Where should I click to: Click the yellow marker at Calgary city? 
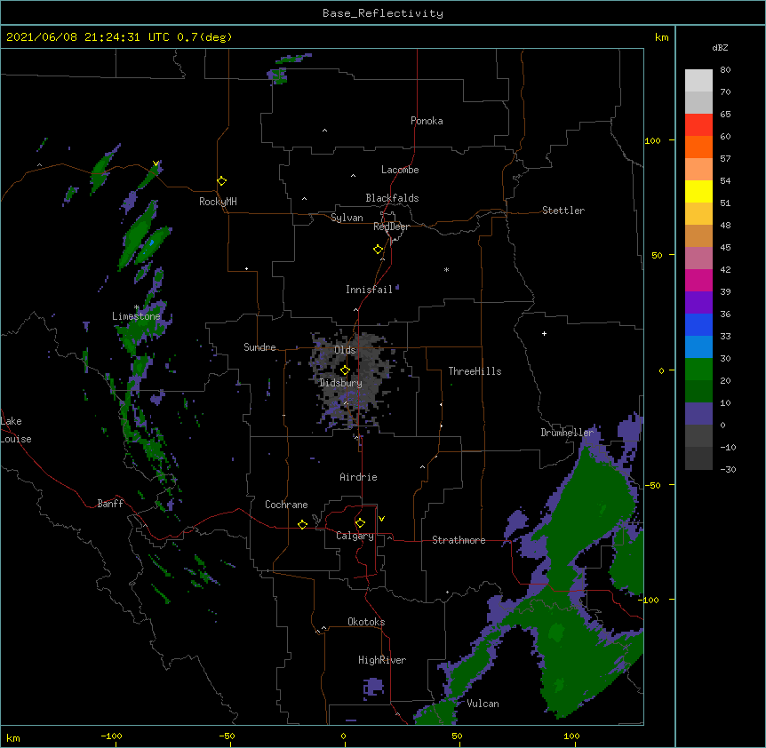click(x=360, y=523)
